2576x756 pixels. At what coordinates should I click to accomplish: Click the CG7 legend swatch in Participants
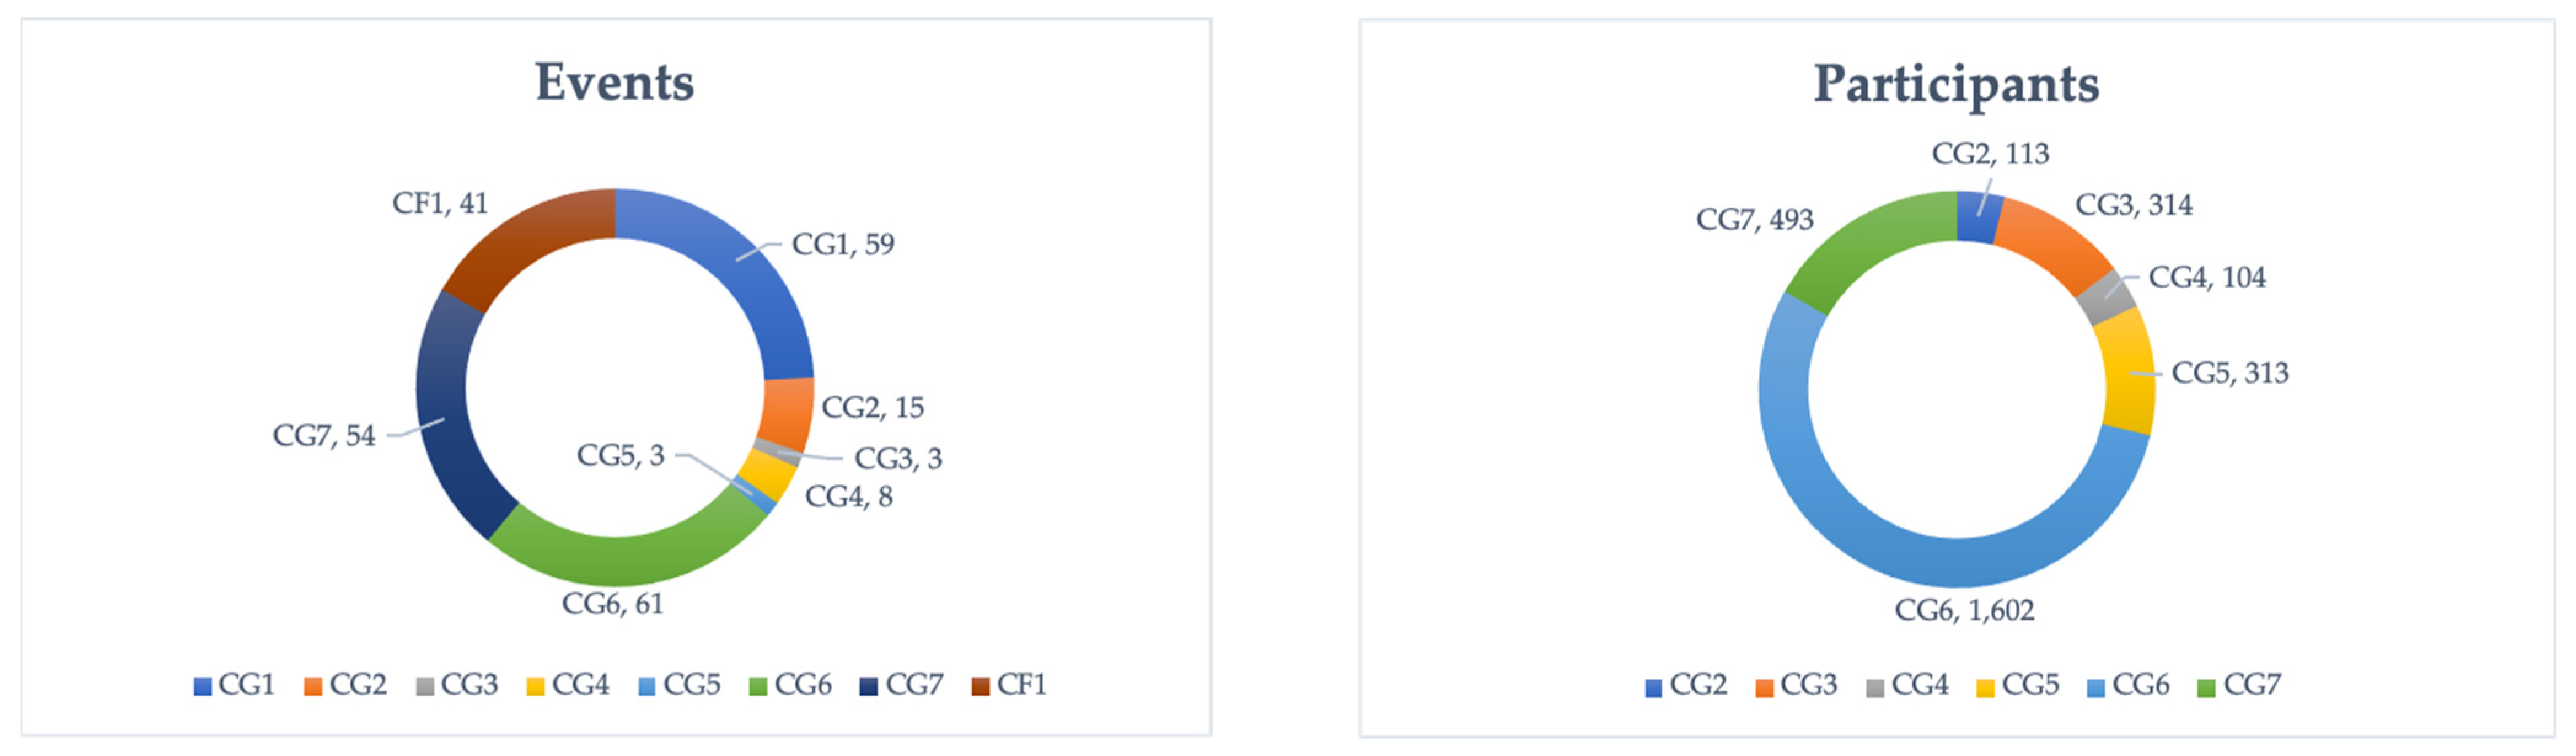pyautogui.click(x=2207, y=687)
